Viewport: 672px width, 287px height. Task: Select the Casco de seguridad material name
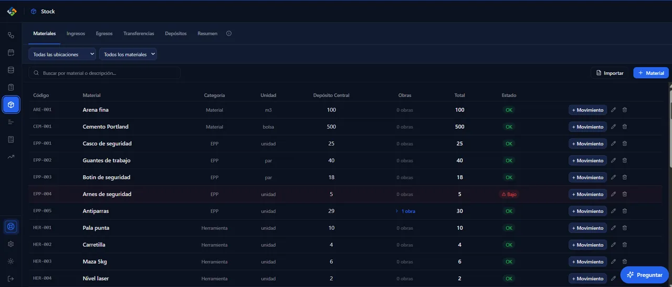coord(107,143)
